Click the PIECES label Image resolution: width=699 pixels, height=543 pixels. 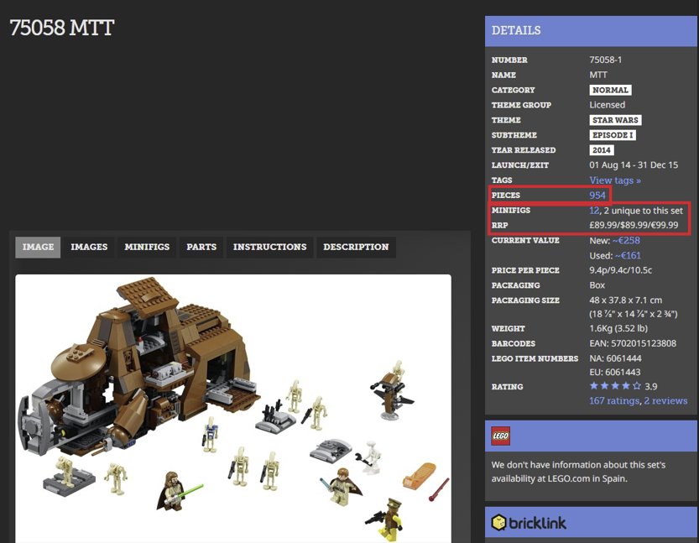click(505, 196)
